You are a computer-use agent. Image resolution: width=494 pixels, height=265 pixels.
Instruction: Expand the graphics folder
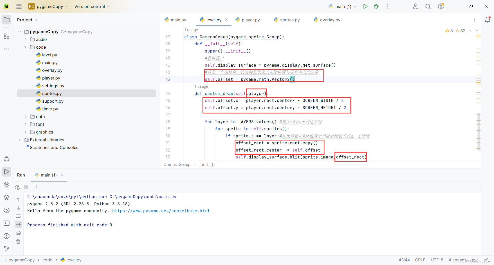point(26,132)
